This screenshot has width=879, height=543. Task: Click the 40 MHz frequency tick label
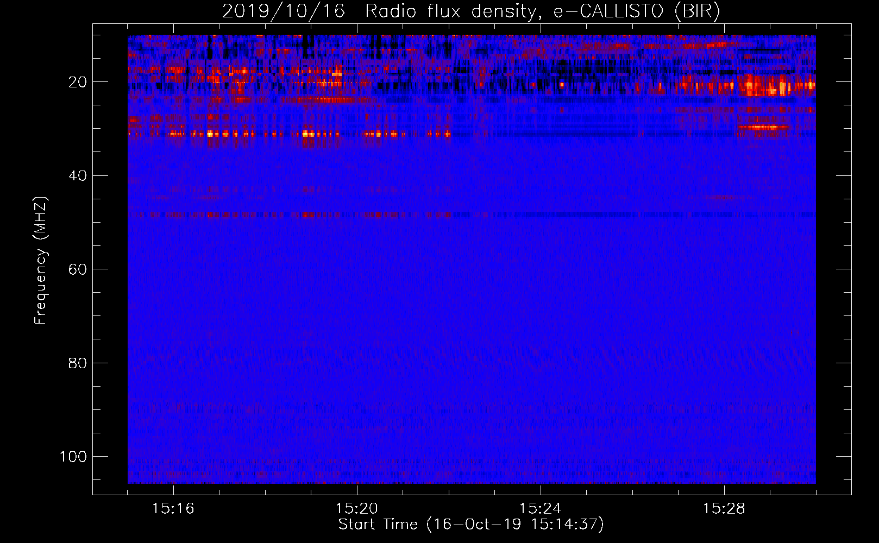pyautogui.click(x=78, y=176)
